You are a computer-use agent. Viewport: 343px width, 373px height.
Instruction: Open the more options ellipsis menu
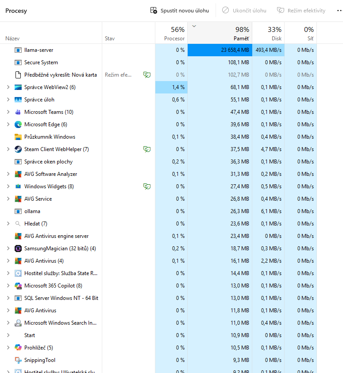[x=339, y=11]
